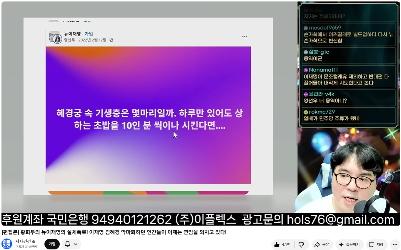Save the video with 저장 button

(x=376, y=244)
